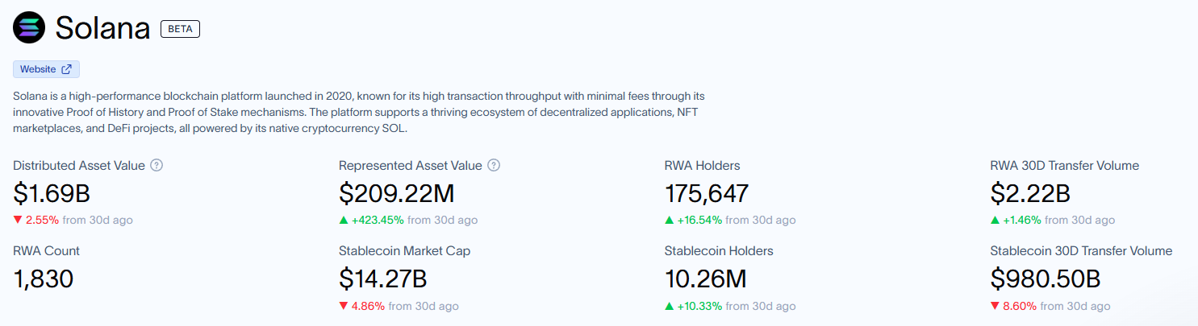Click the Solana logo icon
1198x326 pixels.
(x=29, y=28)
